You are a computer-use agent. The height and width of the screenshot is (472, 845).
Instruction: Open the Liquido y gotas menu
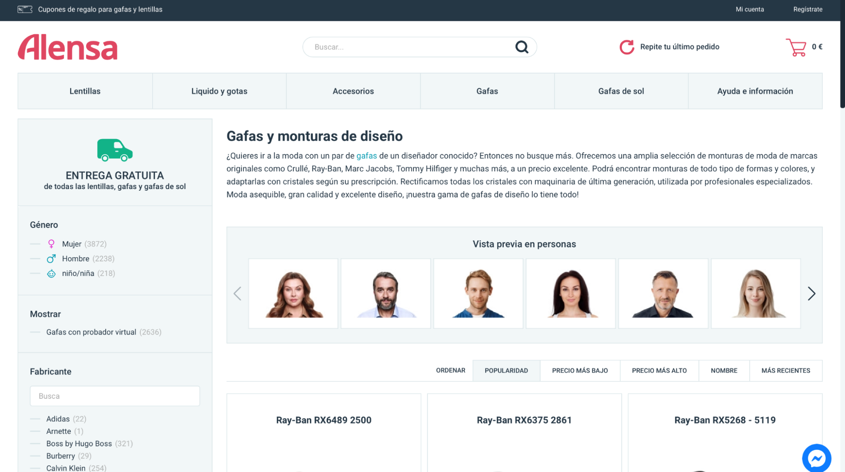click(219, 91)
